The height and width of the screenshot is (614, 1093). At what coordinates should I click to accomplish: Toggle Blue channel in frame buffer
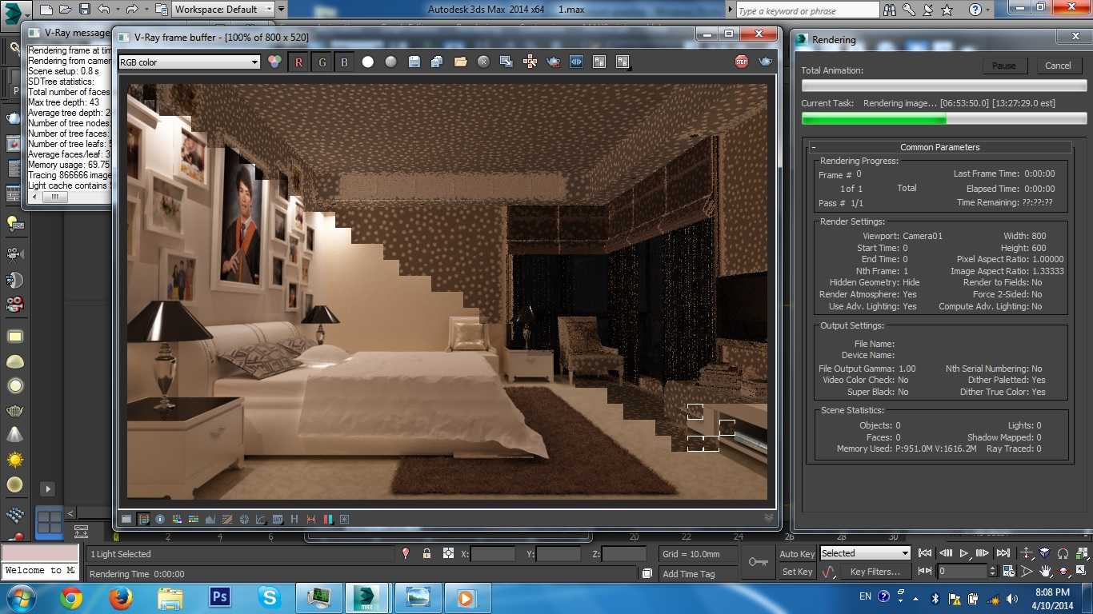pos(344,62)
